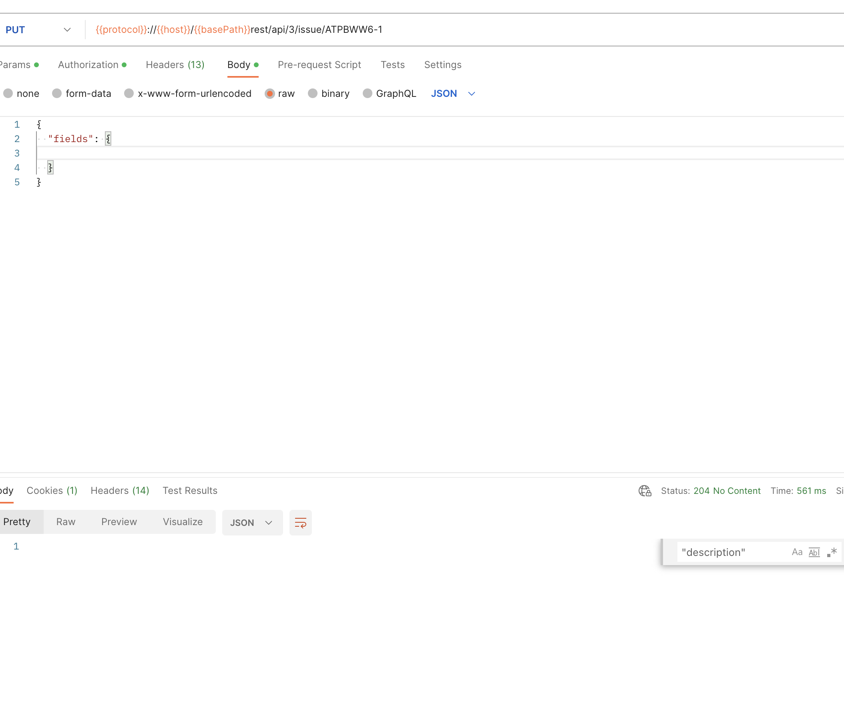The height and width of the screenshot is (718, 844).
Task: Open the Pre-request Script tab
Action: point(319,65)
